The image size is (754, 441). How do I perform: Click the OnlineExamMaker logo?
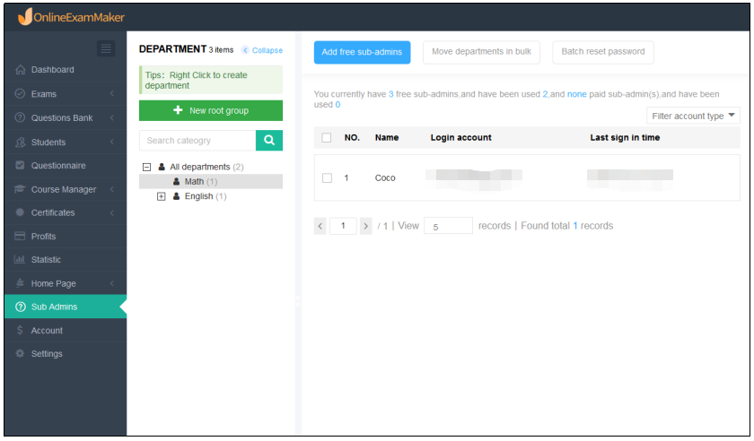coord(71,17)
